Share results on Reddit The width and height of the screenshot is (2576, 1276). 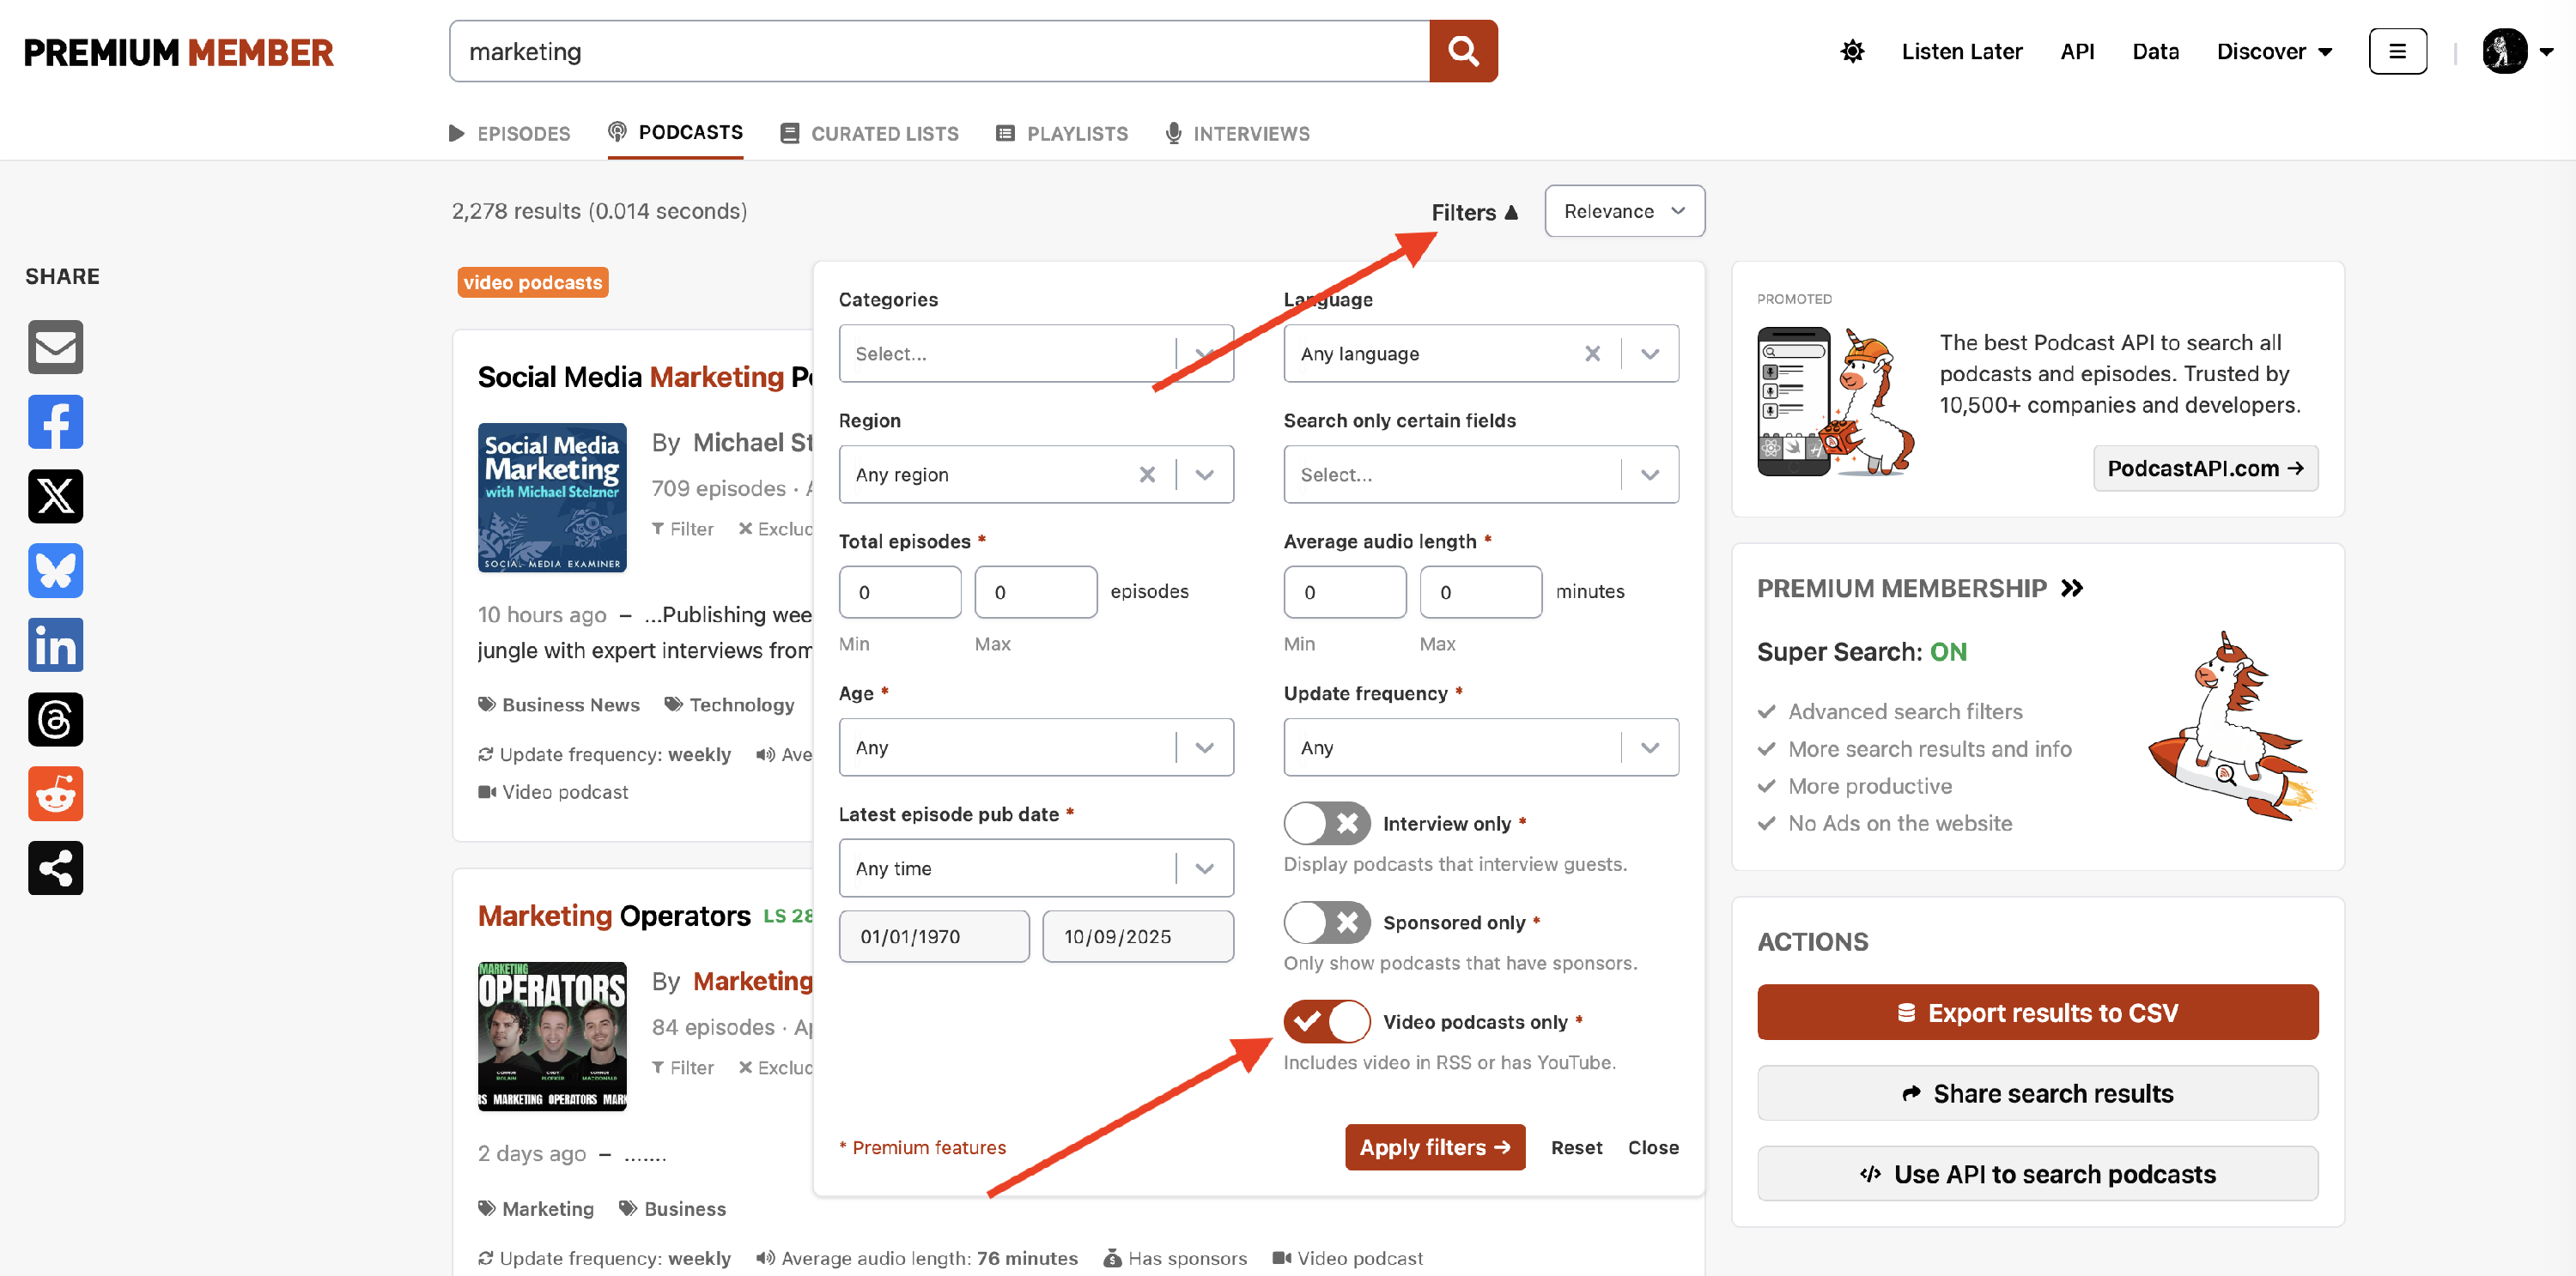coord(55,794)
